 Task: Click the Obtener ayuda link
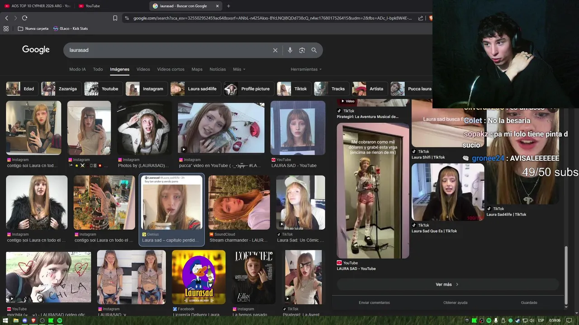tap(455, 303)
